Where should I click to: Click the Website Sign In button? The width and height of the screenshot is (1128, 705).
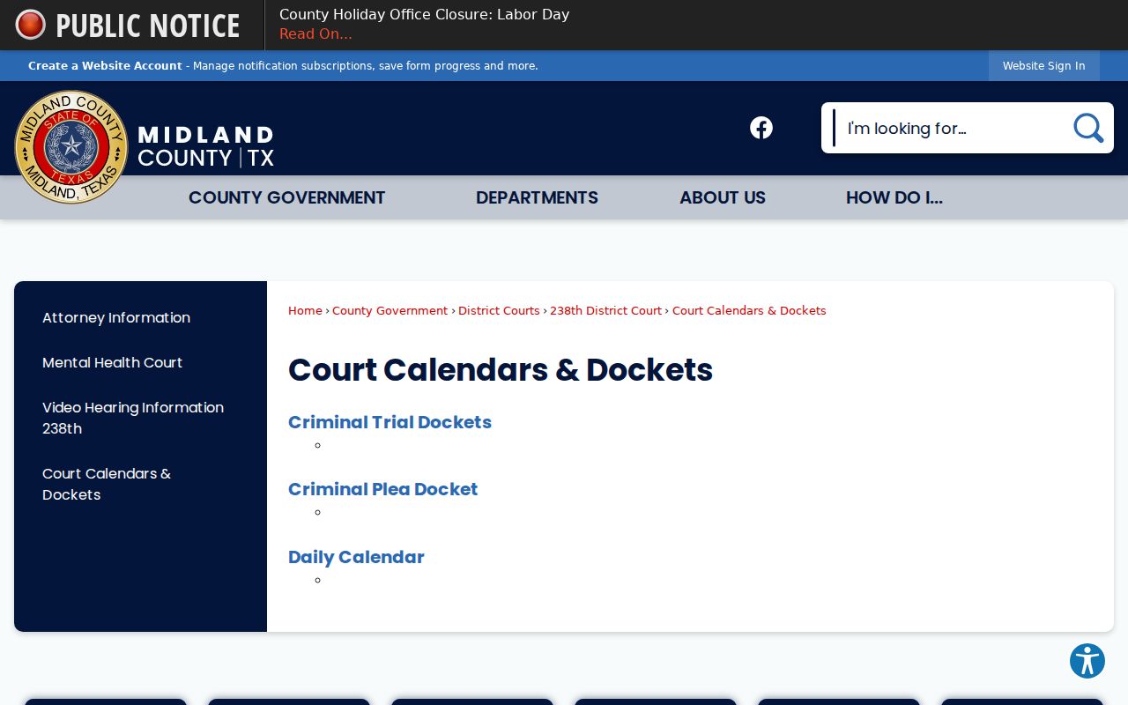pos(1044,66)
